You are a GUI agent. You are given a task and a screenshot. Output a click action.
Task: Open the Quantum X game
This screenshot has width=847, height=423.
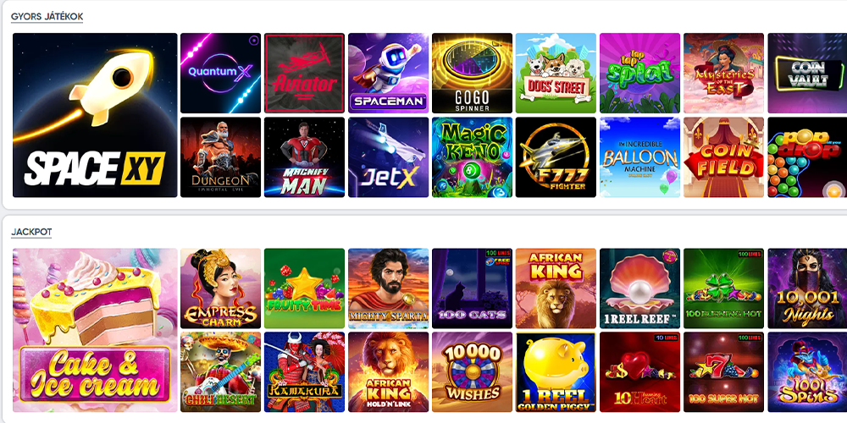point(220,73)
